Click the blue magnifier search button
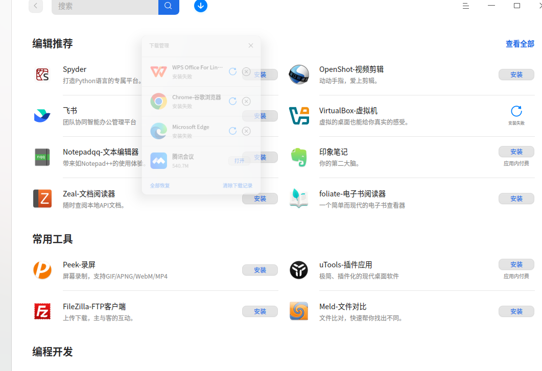This screenshot has width=542, height=371. pos(169,6)
